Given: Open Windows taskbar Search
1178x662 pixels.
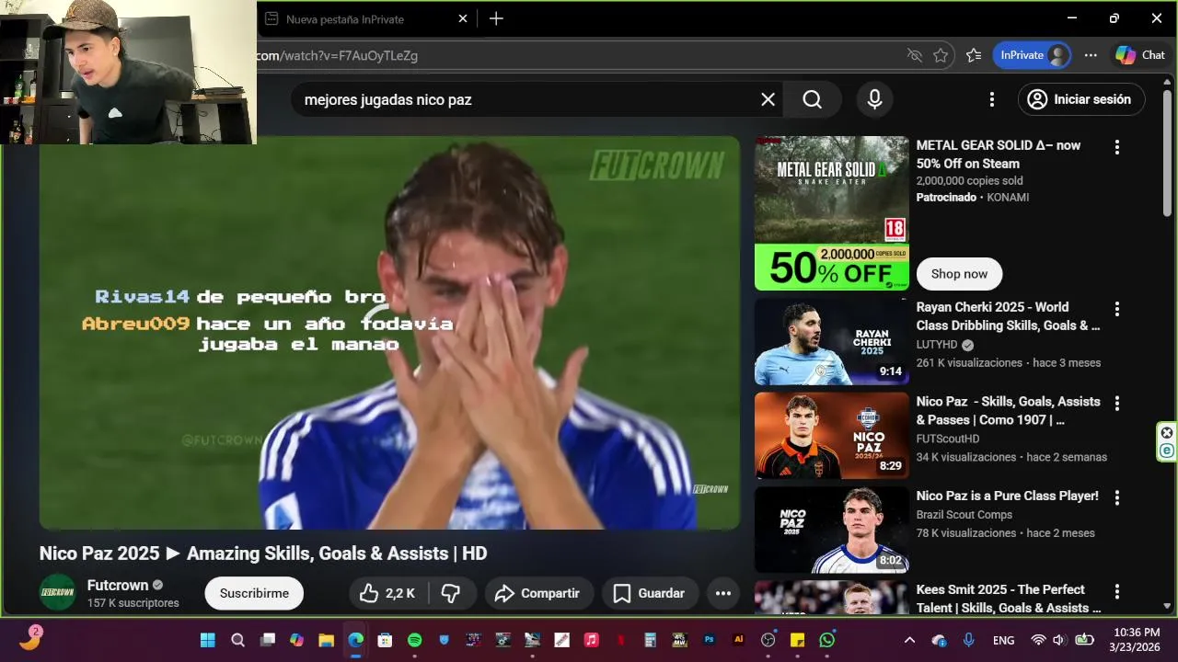Looking at the screenshot, I should tap(237, 640).
